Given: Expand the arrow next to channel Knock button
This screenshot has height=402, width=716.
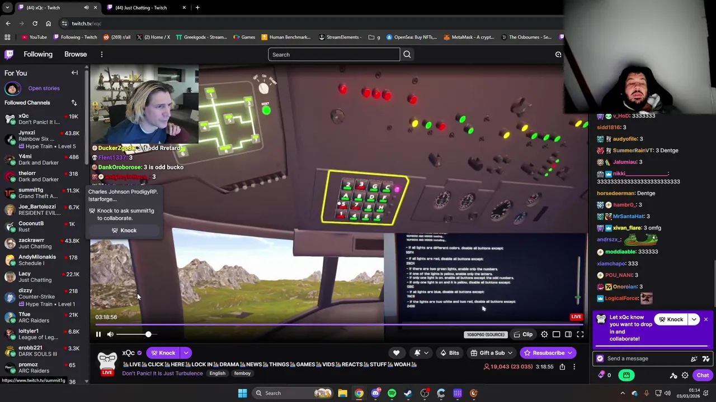Looking at the screenshot, I should (x=186, y=353).
